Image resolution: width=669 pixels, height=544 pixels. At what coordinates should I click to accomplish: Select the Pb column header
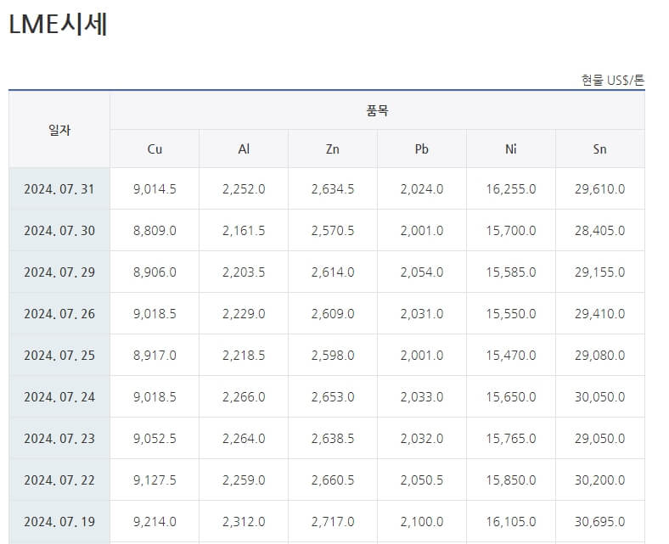coord(422,149)
